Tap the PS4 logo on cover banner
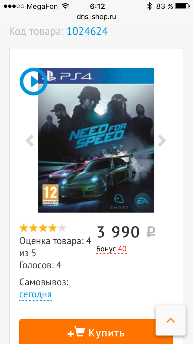Viewport: 193px width, 344px height. (69, 76)
